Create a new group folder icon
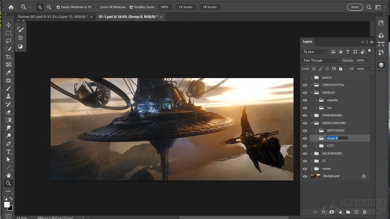Viewport: 390px width, 219px height. (348, 212)
